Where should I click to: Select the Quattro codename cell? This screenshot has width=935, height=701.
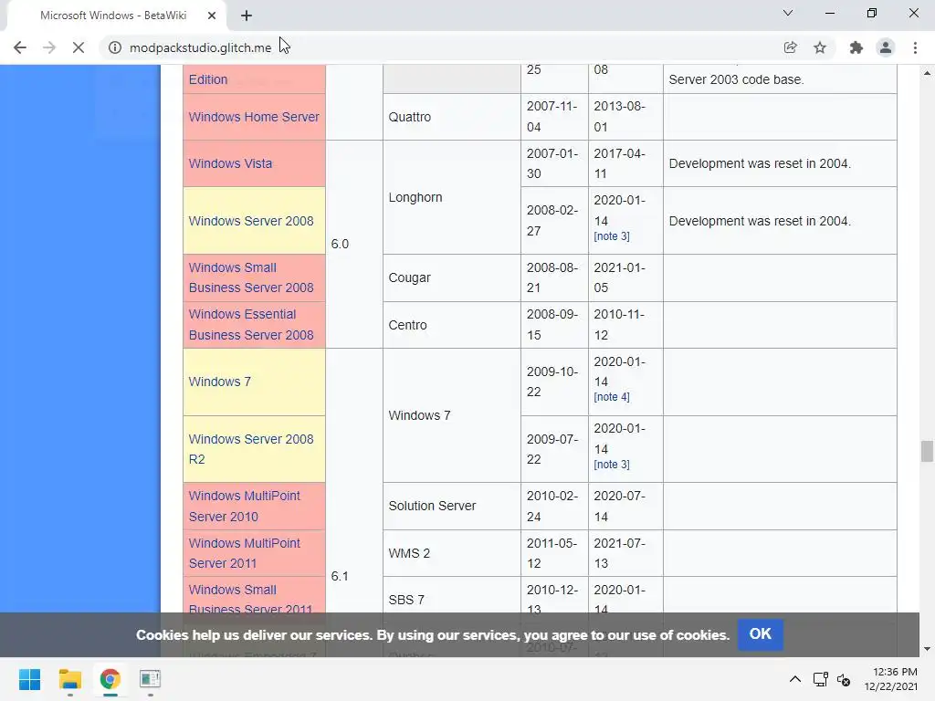(x=452, y=117)
